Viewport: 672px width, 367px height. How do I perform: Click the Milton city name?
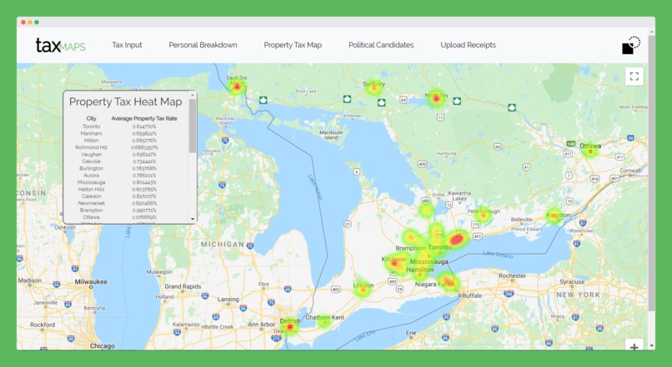tap(91, 141)
